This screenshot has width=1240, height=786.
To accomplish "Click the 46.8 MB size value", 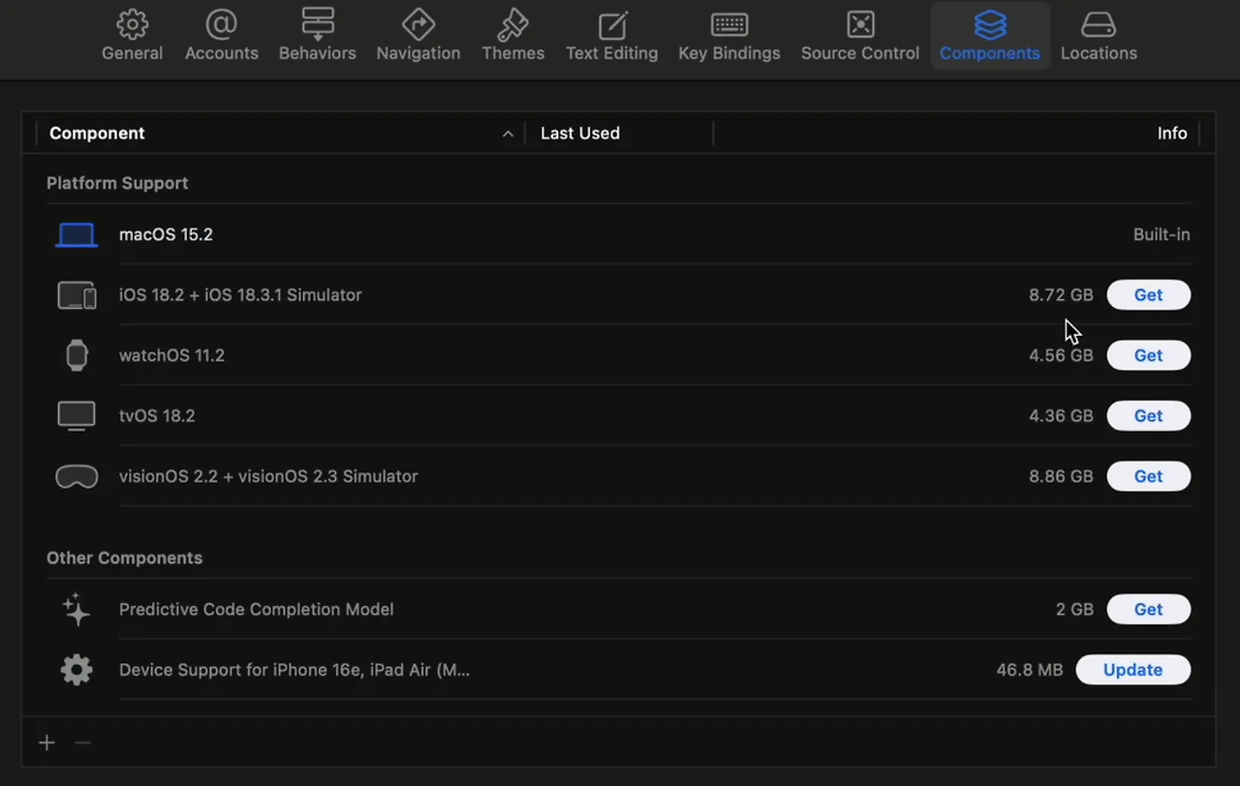I will click(x=1030, y=670).
